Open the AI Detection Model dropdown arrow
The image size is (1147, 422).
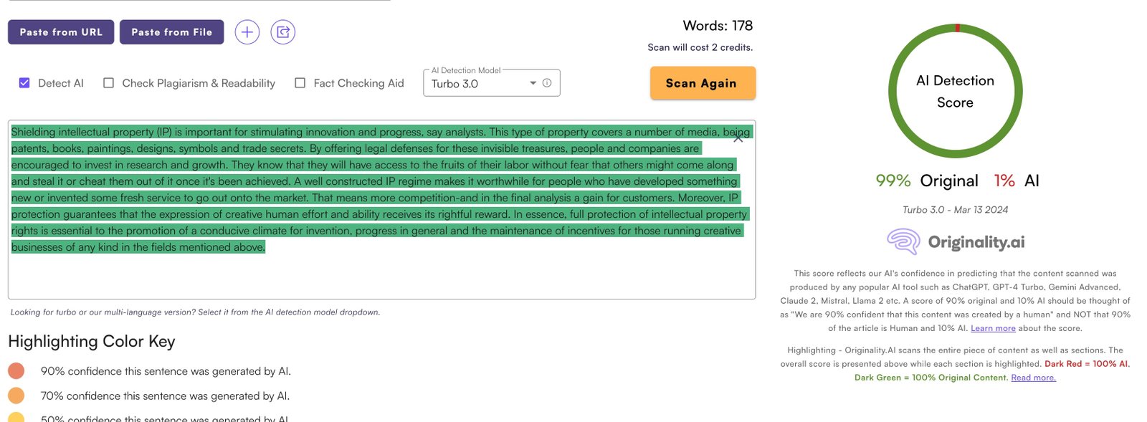[x=533, y=83]
